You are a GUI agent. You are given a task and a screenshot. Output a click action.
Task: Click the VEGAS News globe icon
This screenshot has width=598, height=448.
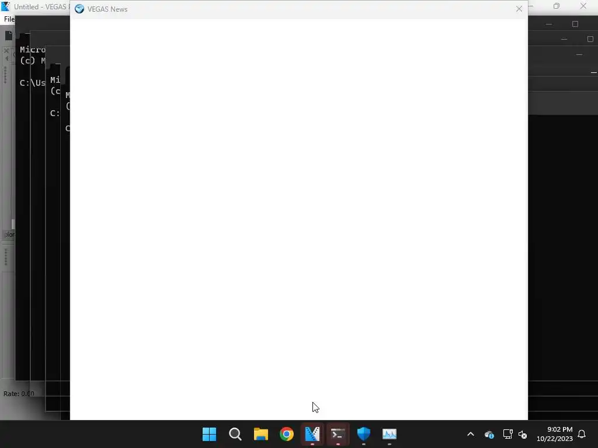[79, 9]
